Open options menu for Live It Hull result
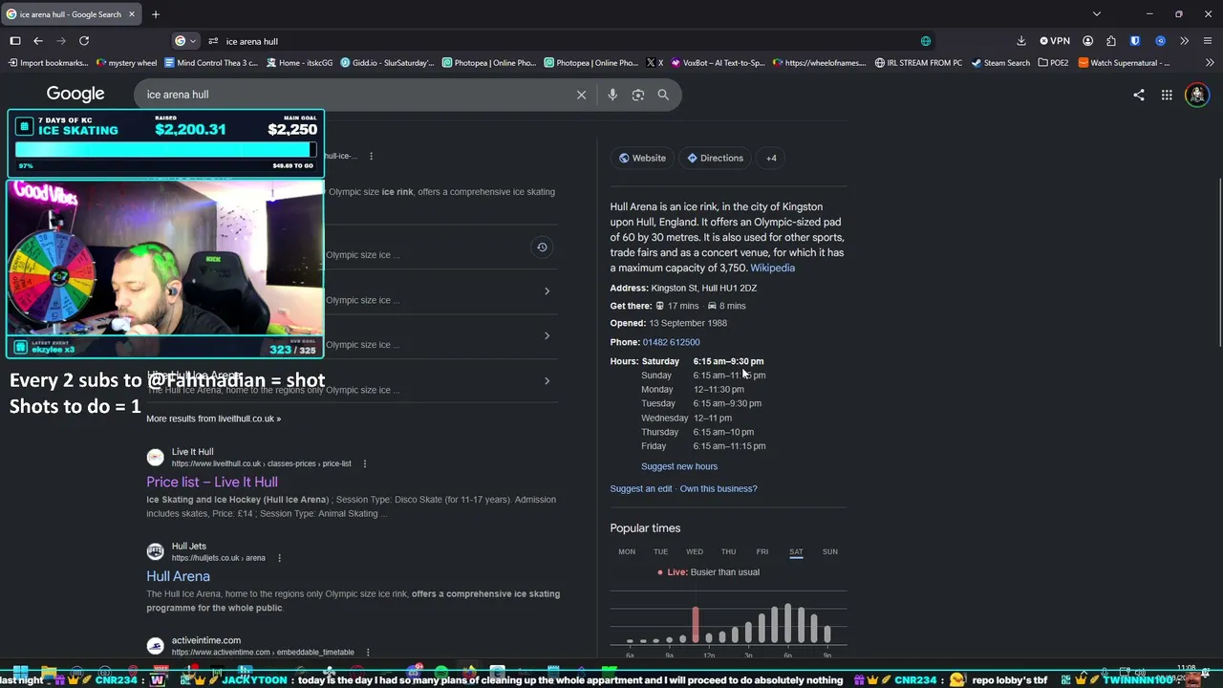1223x688 pixels. 364,463
